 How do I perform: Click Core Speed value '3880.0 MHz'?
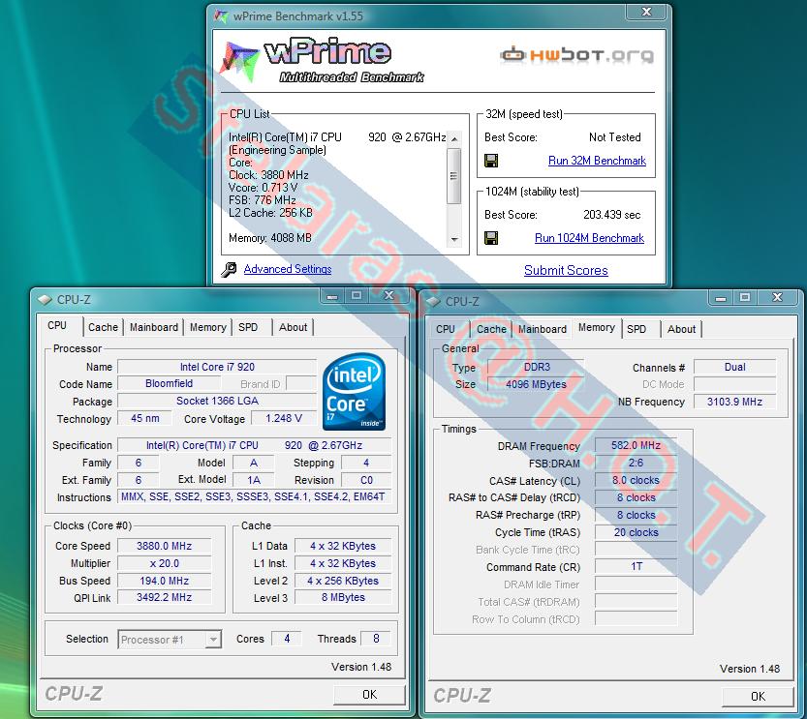click(x=164, y=546)
